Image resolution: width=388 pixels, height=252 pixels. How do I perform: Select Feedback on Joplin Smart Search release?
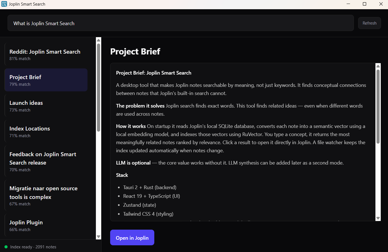coord(46,161)
